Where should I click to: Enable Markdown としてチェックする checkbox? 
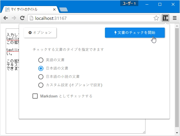coord(35,96)
